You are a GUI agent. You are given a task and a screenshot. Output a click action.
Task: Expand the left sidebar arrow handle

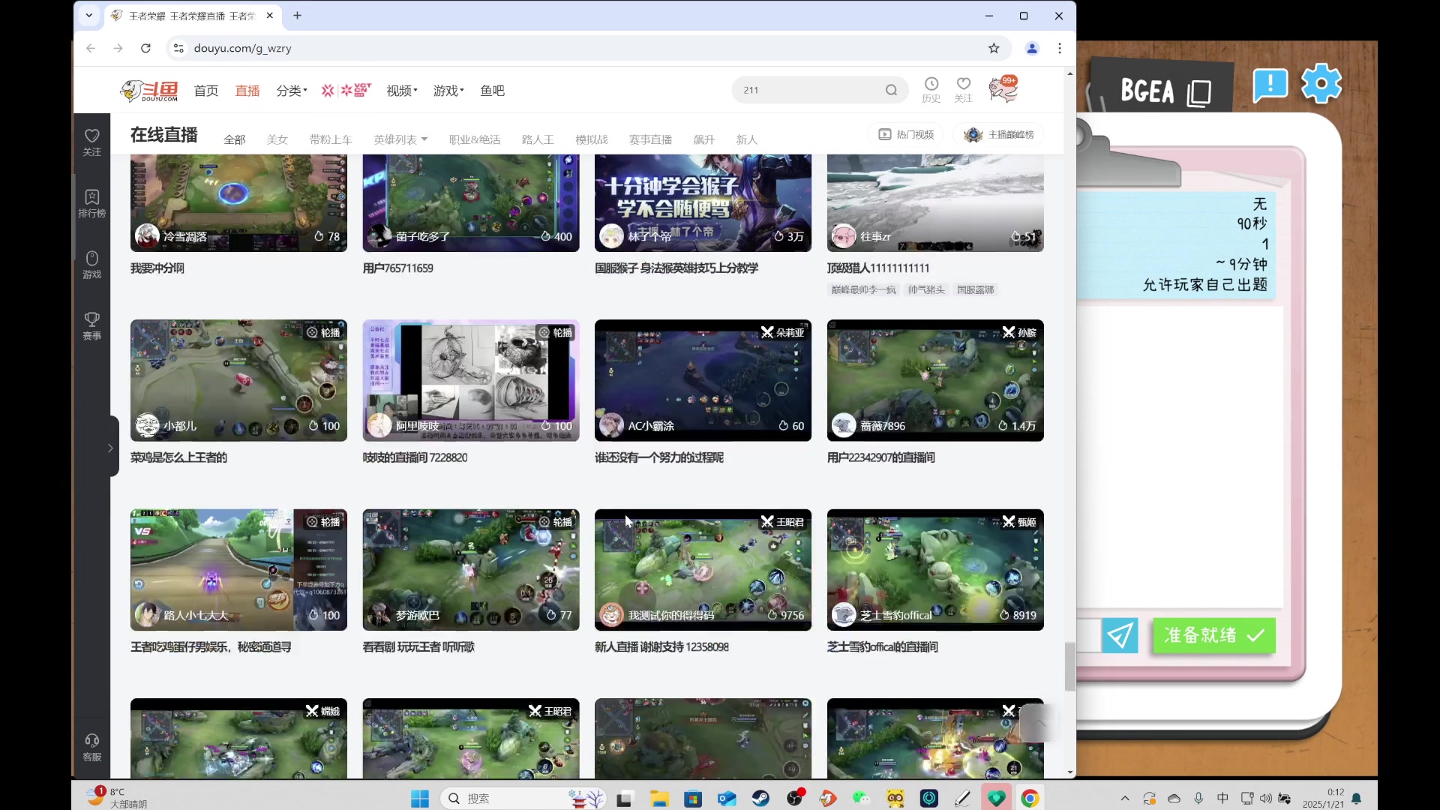point(110,448)
